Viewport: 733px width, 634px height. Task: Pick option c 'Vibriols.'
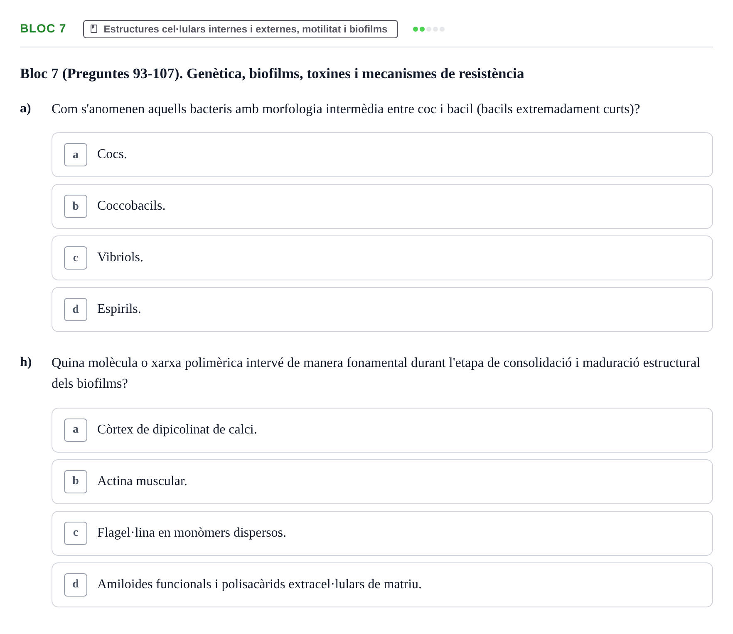(382, 258)
